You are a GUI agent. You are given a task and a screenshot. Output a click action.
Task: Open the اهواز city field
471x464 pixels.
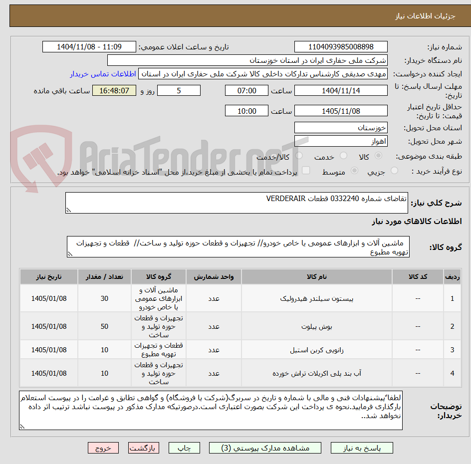(341, 141)
